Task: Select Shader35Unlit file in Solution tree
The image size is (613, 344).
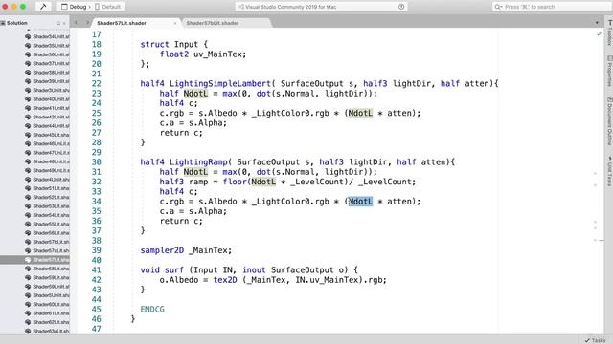Action: 47,46
